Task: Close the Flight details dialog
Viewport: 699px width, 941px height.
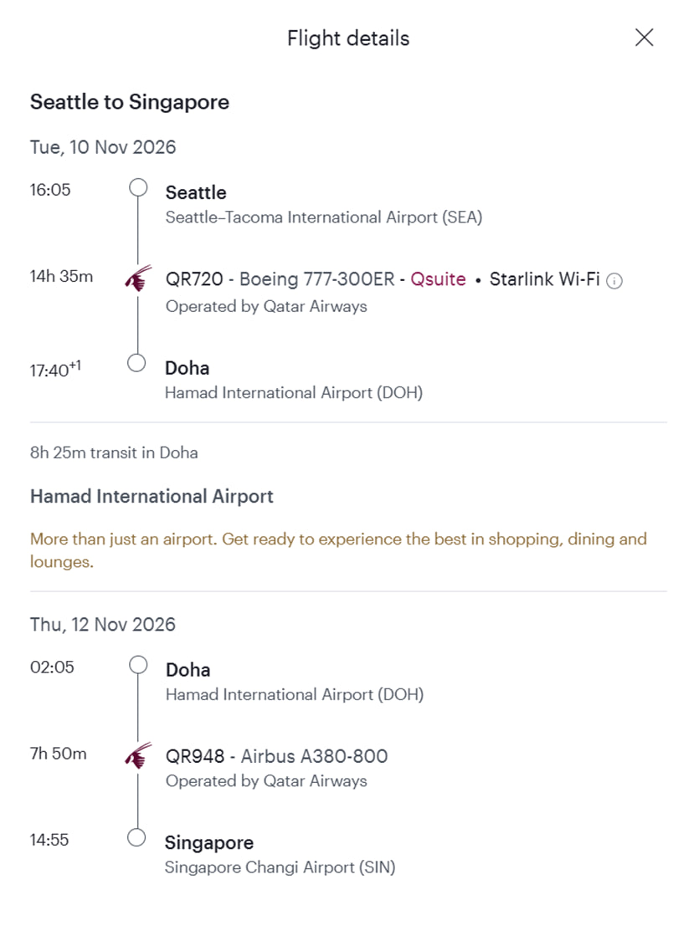Action: point(644,38)
